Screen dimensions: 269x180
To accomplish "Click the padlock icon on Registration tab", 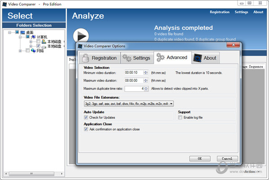I will [86, 58].
